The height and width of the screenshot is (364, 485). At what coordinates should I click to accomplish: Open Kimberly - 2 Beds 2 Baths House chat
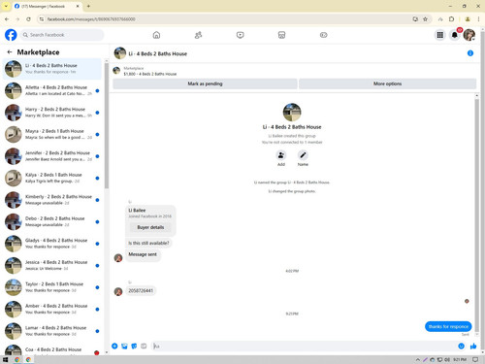(x=52, y=200)
